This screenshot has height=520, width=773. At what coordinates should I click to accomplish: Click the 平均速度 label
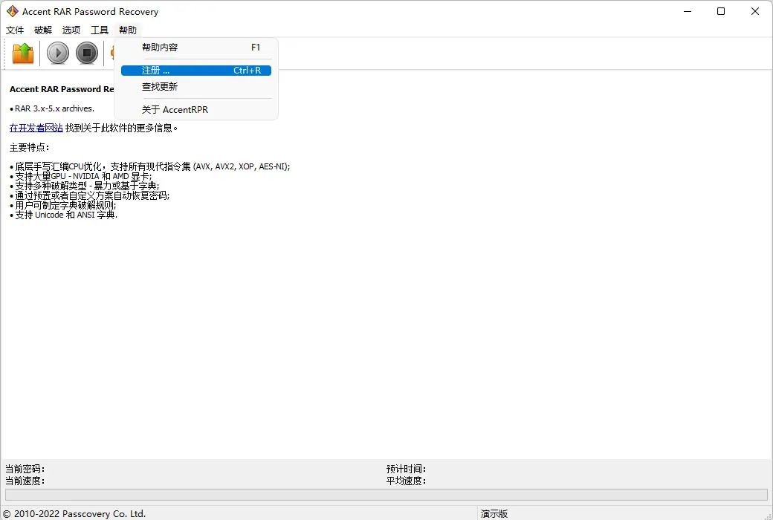pyautogui.click(x=406, y=481)
